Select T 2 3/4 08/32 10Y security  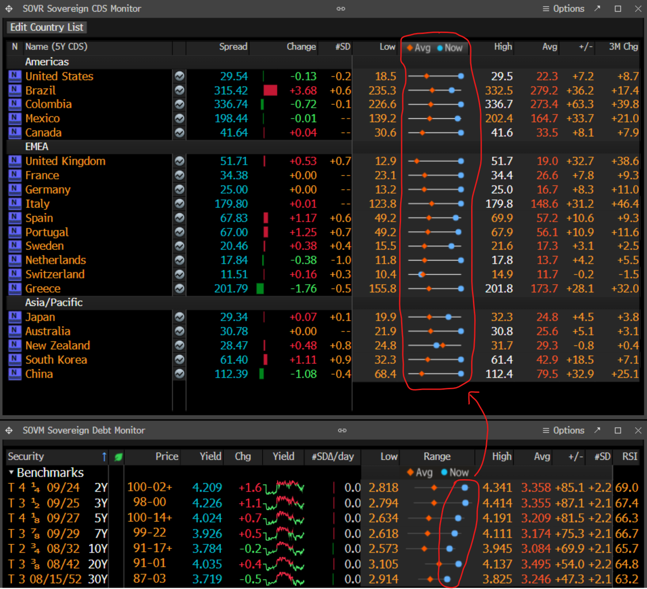click(58, 549)
